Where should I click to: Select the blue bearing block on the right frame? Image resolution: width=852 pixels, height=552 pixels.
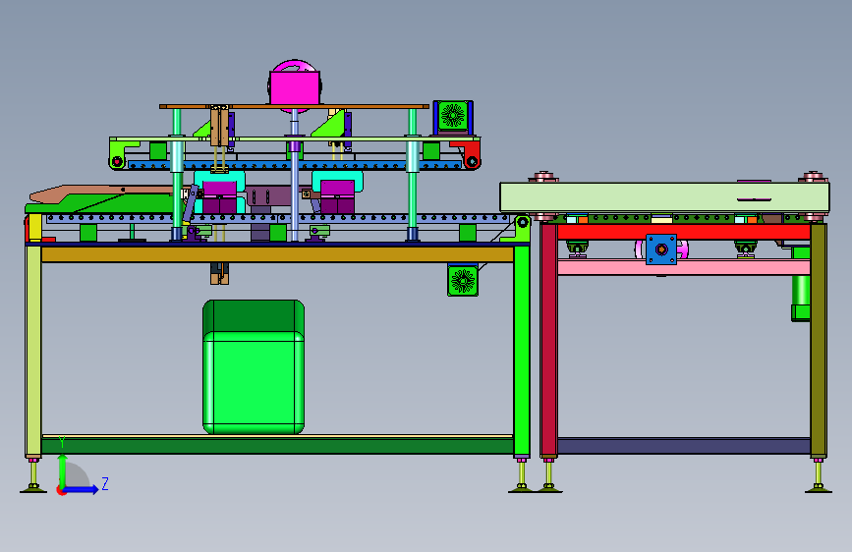(661, 249)
